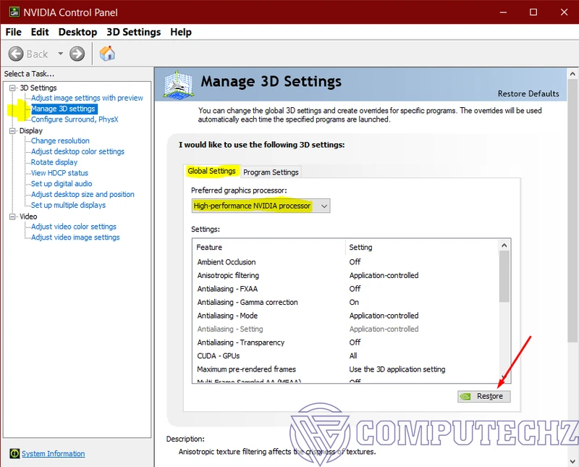Select Antialiasing - FXAA row
Viewport: 579px width, 467px height.
pyautogui.click(x=346, y=289)
